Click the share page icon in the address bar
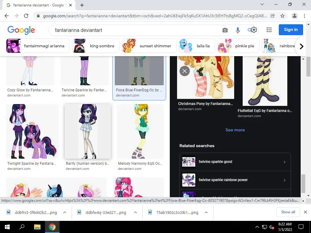 (273, 16)
